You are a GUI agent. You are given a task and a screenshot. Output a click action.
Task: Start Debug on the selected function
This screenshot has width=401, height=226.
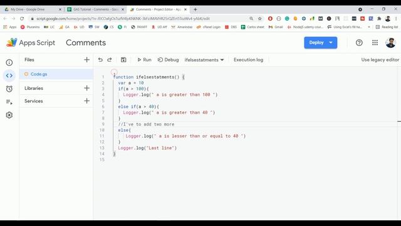tap(169, 60)
